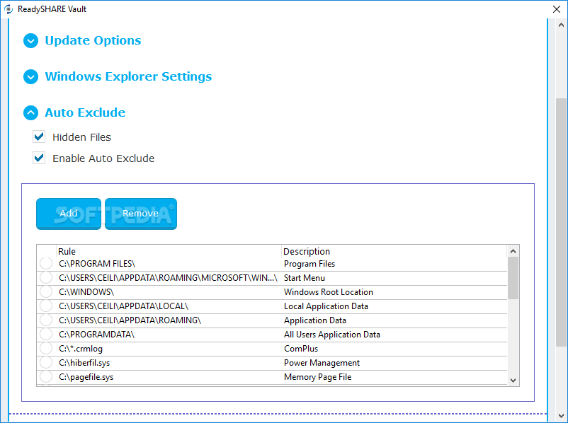
Task: Uncheck the Hidden Files checkbox
Action: tap(39, 137)
